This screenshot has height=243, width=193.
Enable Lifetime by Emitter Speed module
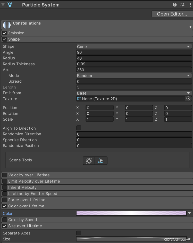tap(5, 194)
